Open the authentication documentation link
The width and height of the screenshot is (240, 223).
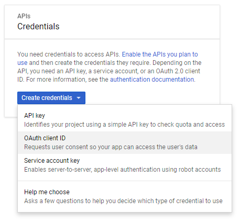click(x=152, y=80)
